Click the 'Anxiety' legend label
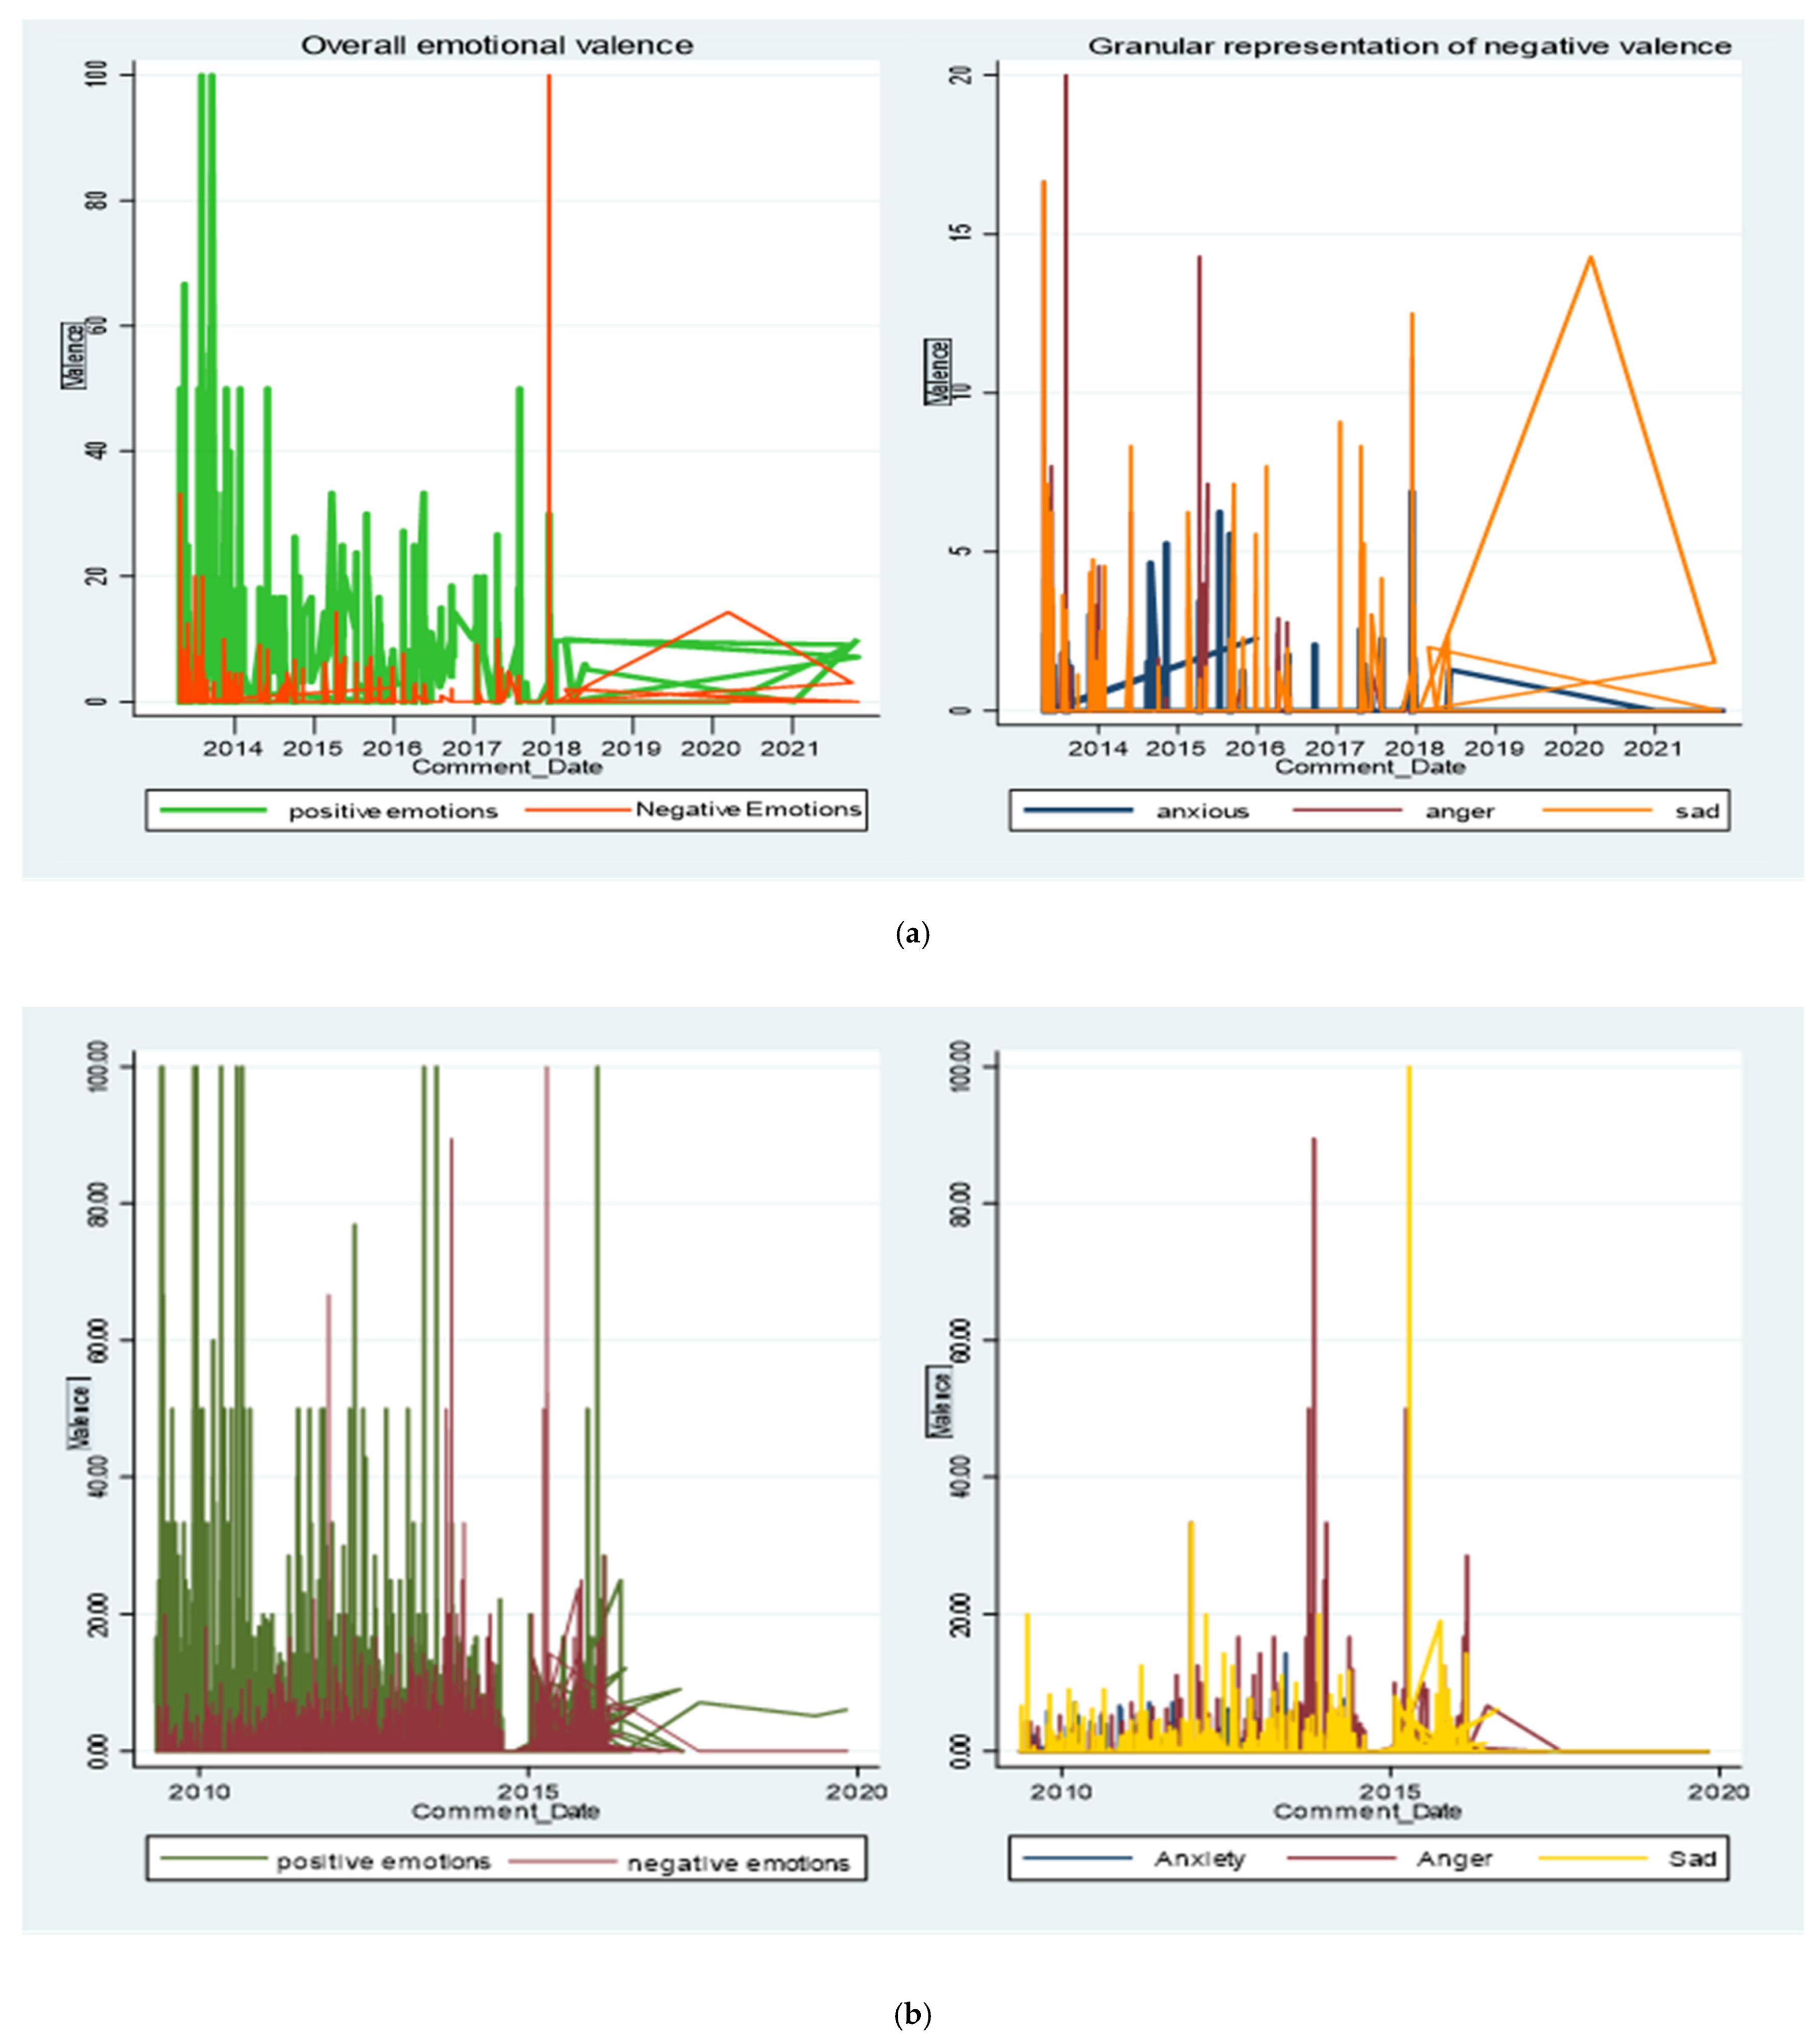The height and width of the screenshot is (2044, 1815). pyautogui.click(x=1199, y=1858)
